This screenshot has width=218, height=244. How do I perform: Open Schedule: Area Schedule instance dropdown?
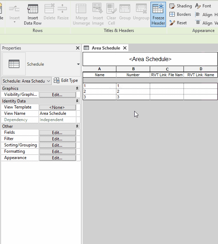click(26, 81)
